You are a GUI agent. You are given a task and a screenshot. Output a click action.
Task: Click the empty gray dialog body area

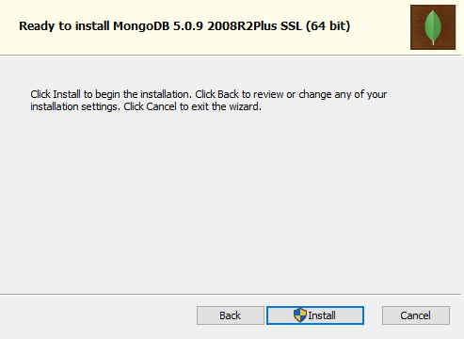point(232,201)
